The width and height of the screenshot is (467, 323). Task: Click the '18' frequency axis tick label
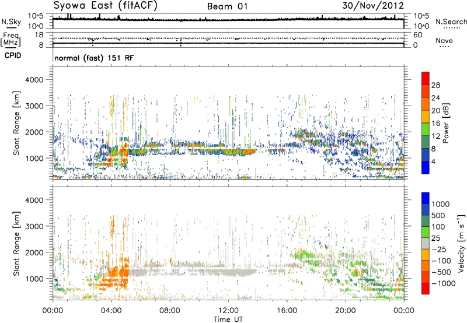(39, 35)
